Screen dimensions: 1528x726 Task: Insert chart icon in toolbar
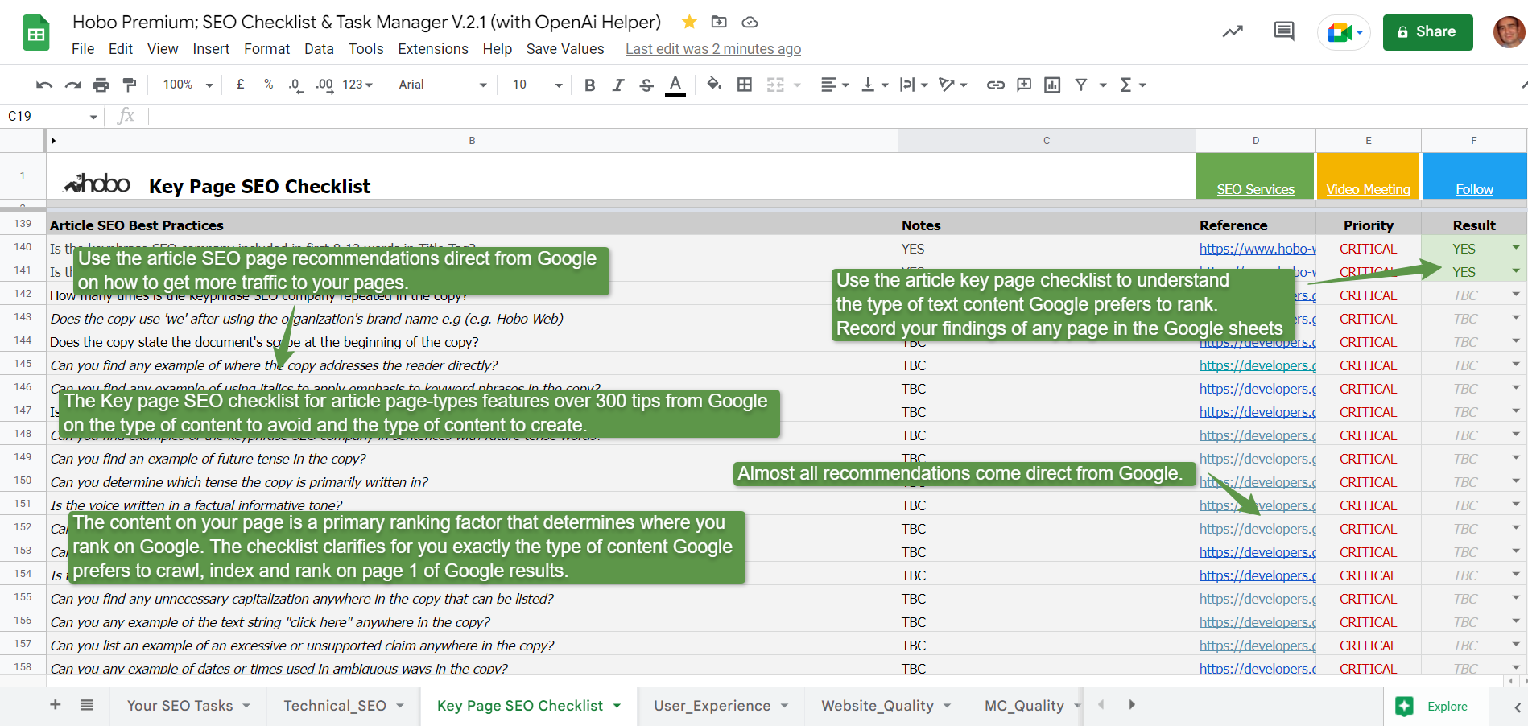point(1052,85)
